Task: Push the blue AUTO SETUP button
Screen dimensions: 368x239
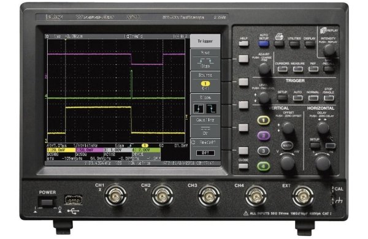Action: (264, 44)
